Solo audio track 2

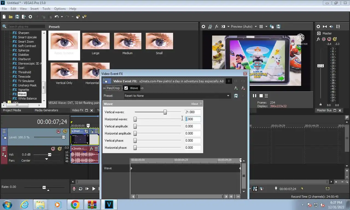(x=60, y=149)
